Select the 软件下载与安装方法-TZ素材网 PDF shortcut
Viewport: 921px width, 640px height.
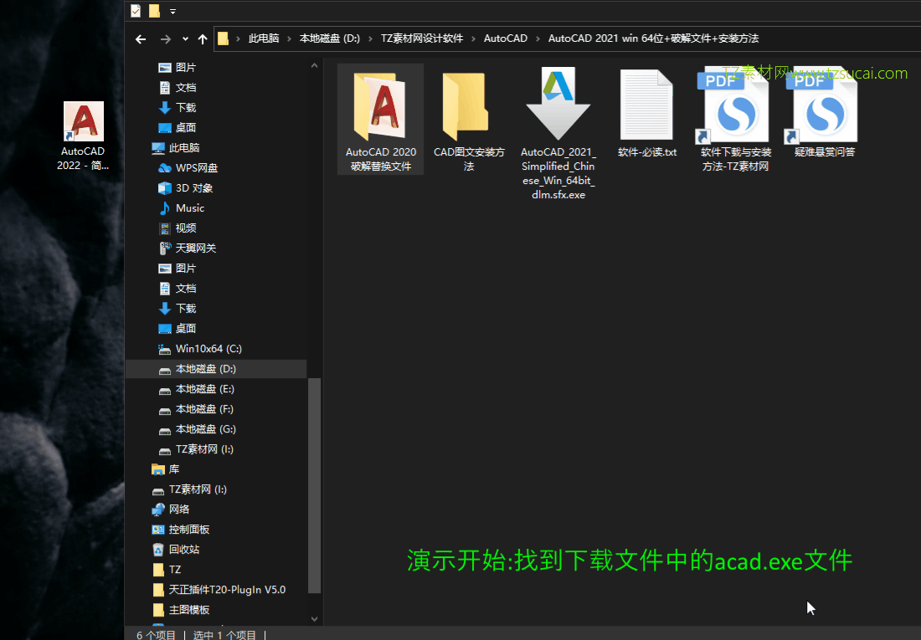[735, 120]
